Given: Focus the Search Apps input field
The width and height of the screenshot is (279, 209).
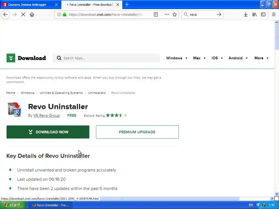Looking at the screenshot, I should [x=106, y=58].
